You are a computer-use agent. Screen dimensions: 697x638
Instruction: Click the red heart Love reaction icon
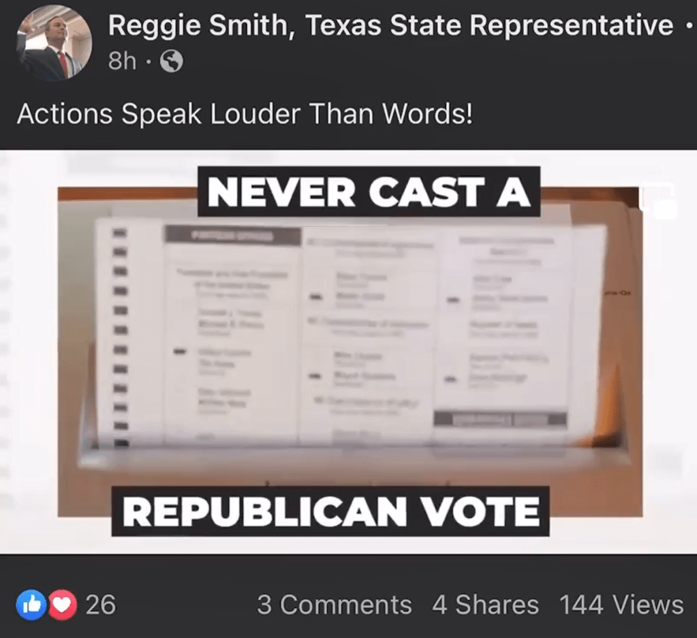click(62, 605)
